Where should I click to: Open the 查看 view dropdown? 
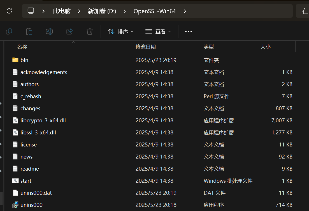158,31
